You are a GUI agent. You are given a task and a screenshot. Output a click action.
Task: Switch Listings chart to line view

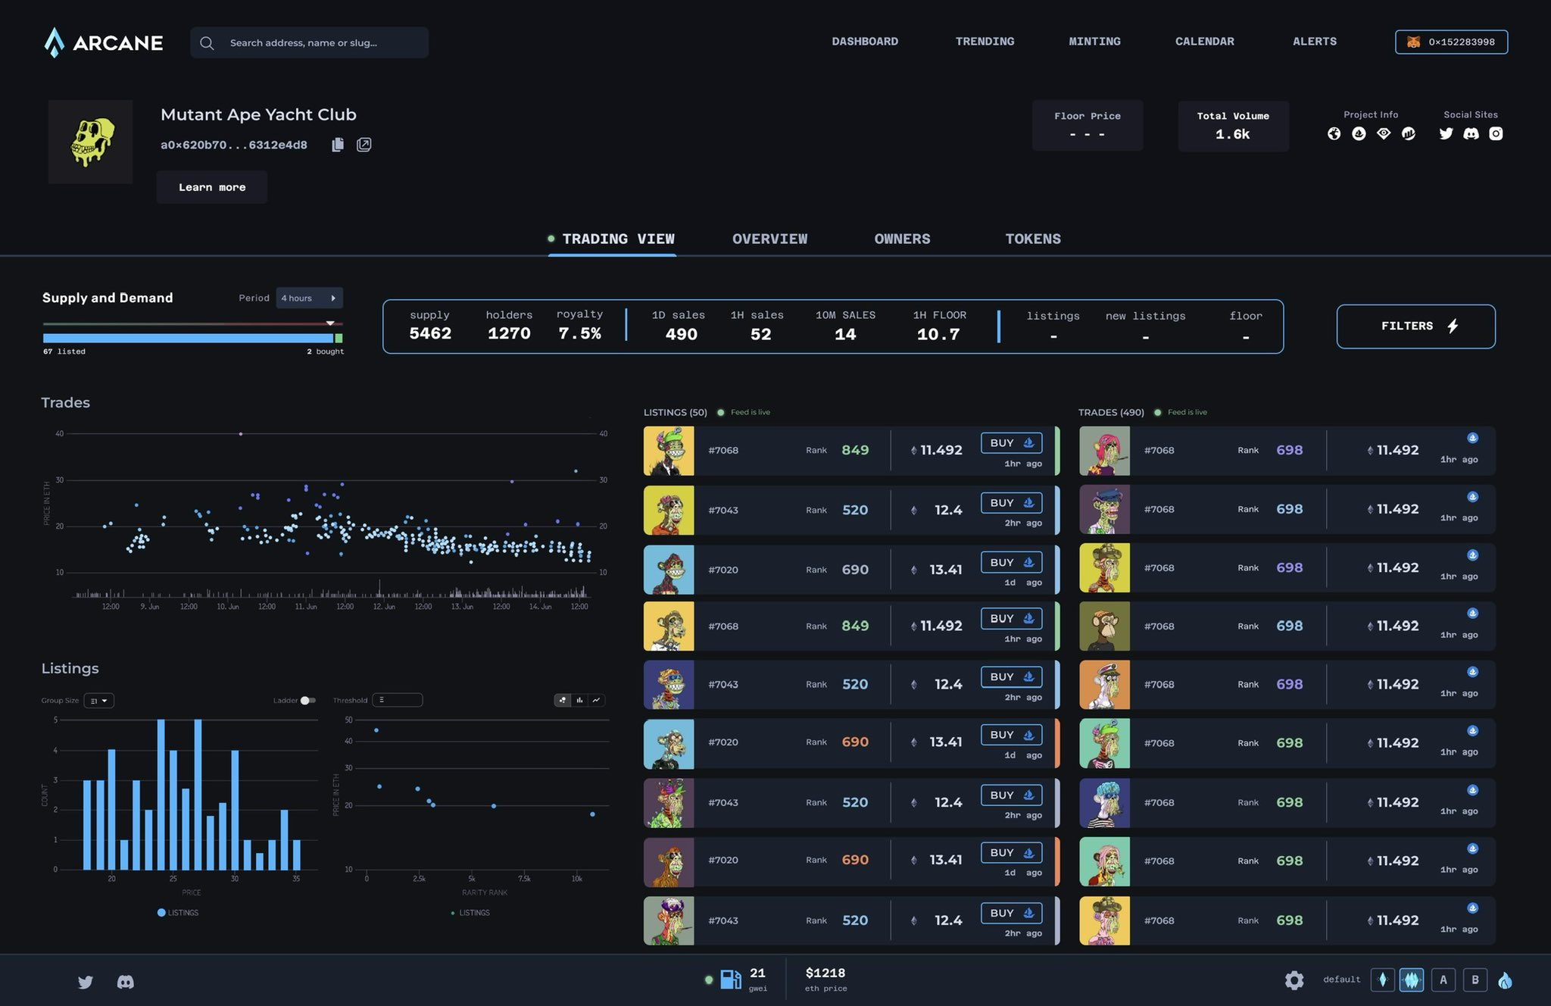click(597, 700)
